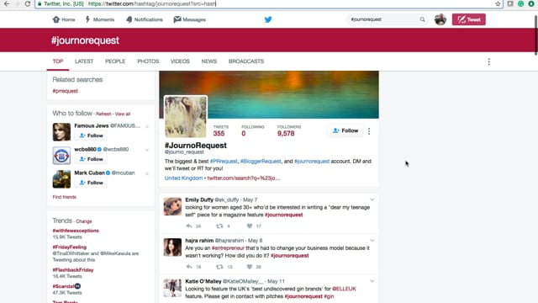Dismiss Mark Cuban suggestion

pos(147,173)
